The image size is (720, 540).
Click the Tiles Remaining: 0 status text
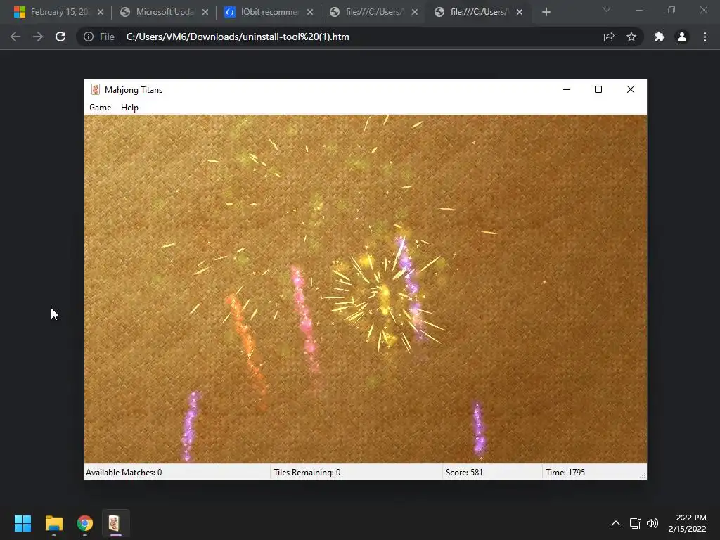point(307,472)
